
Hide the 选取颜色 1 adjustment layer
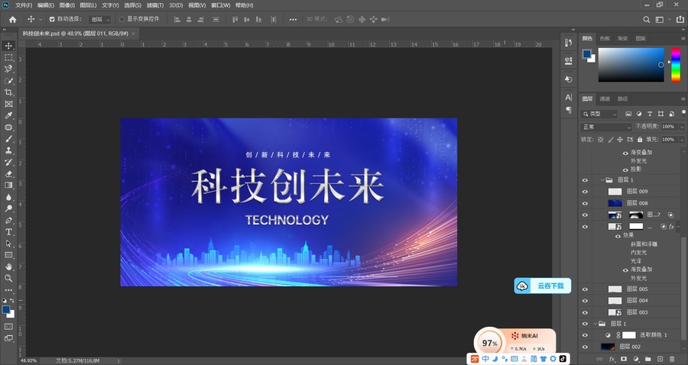tap(585, 335)
